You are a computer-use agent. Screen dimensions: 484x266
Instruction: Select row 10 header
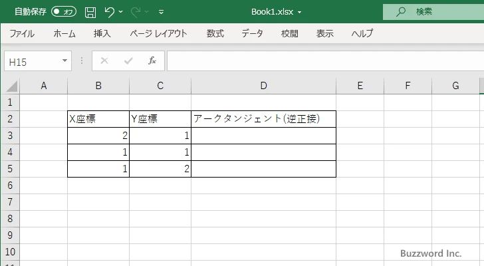(x=10, y=252)
